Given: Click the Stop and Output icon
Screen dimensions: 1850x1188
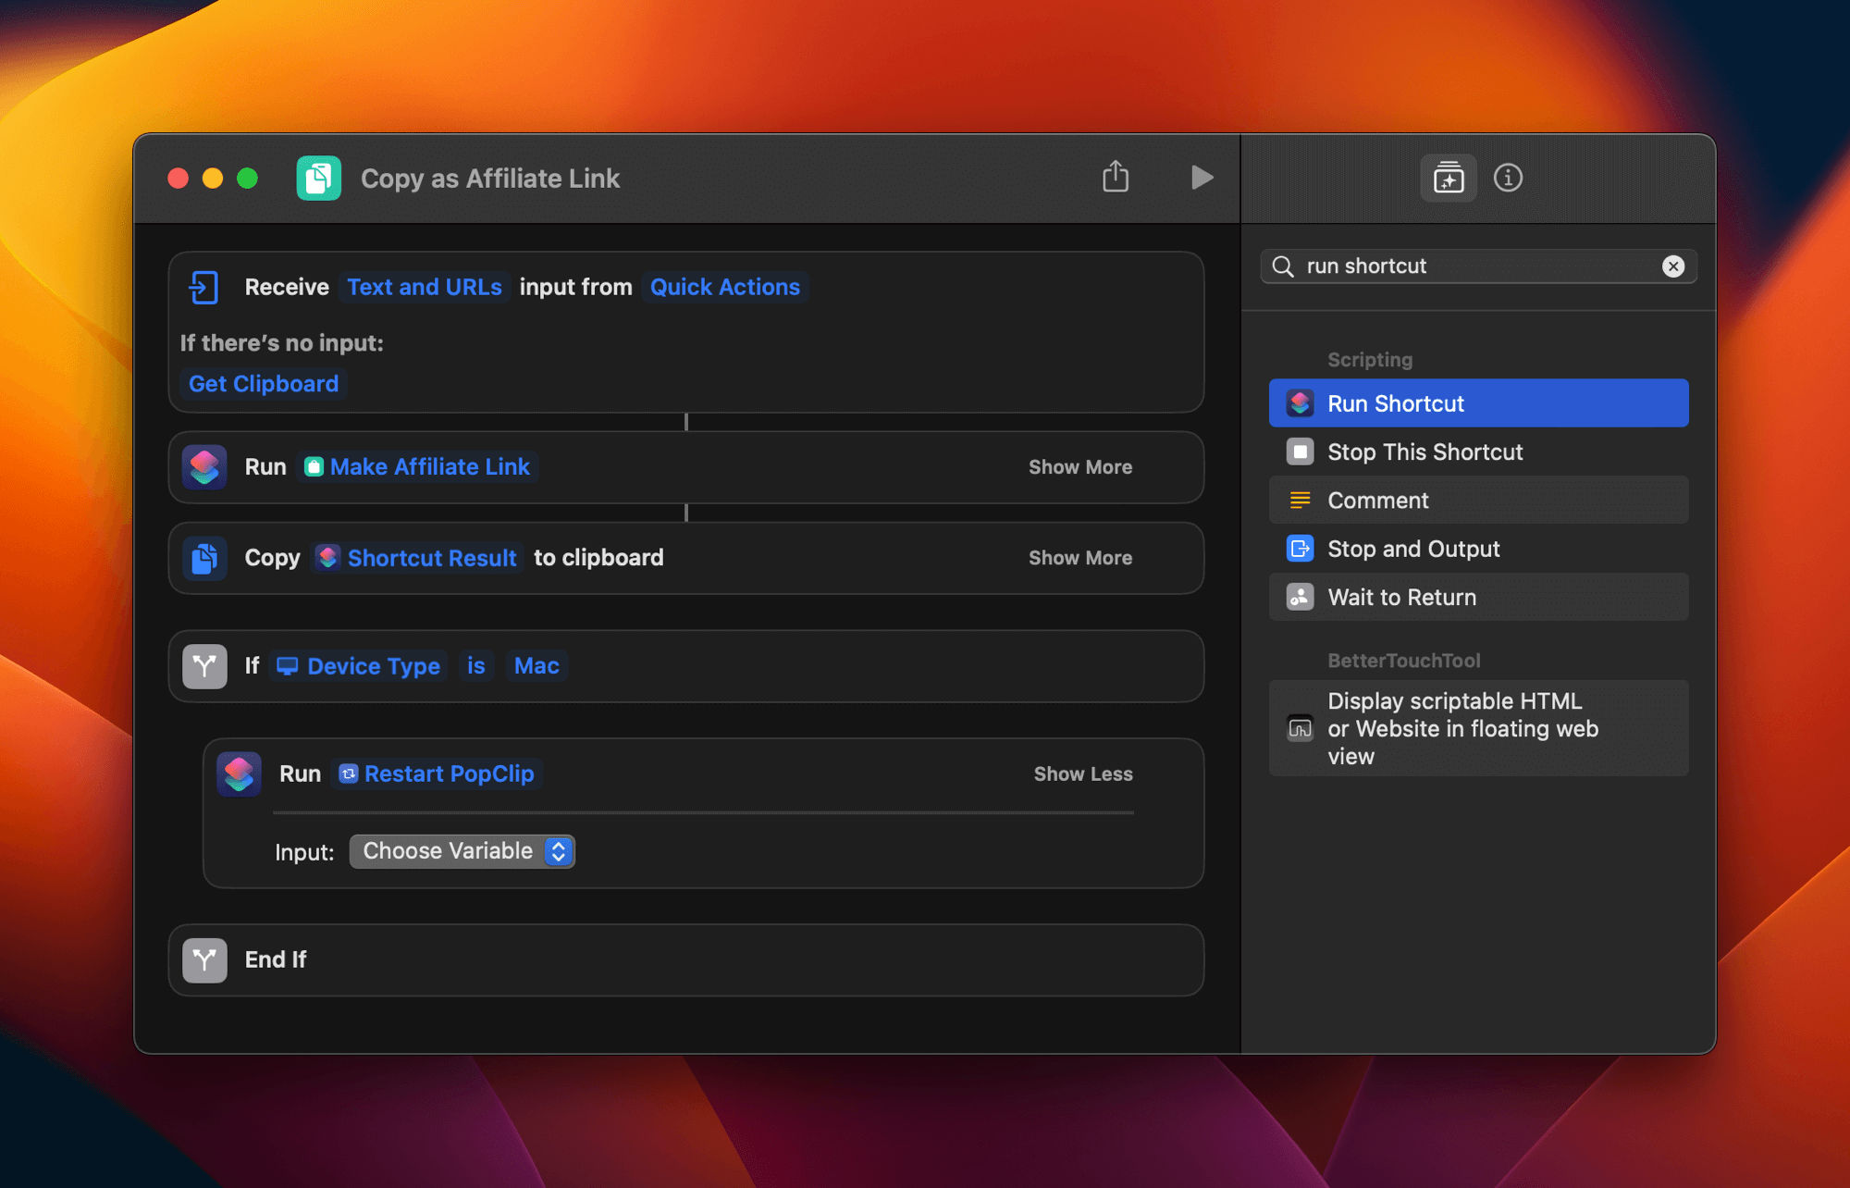Looking at the screenshot, I should [x=1300, y=549].
